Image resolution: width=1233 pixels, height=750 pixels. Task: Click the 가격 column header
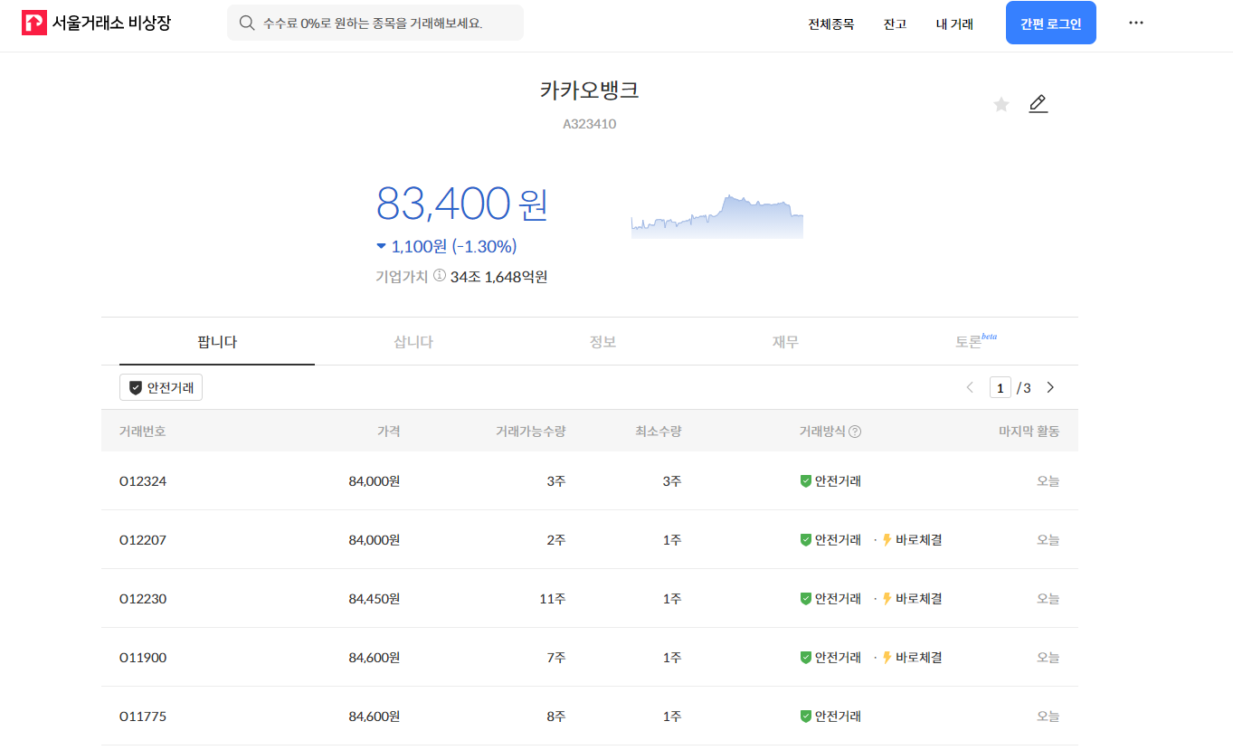pos(388,432)
